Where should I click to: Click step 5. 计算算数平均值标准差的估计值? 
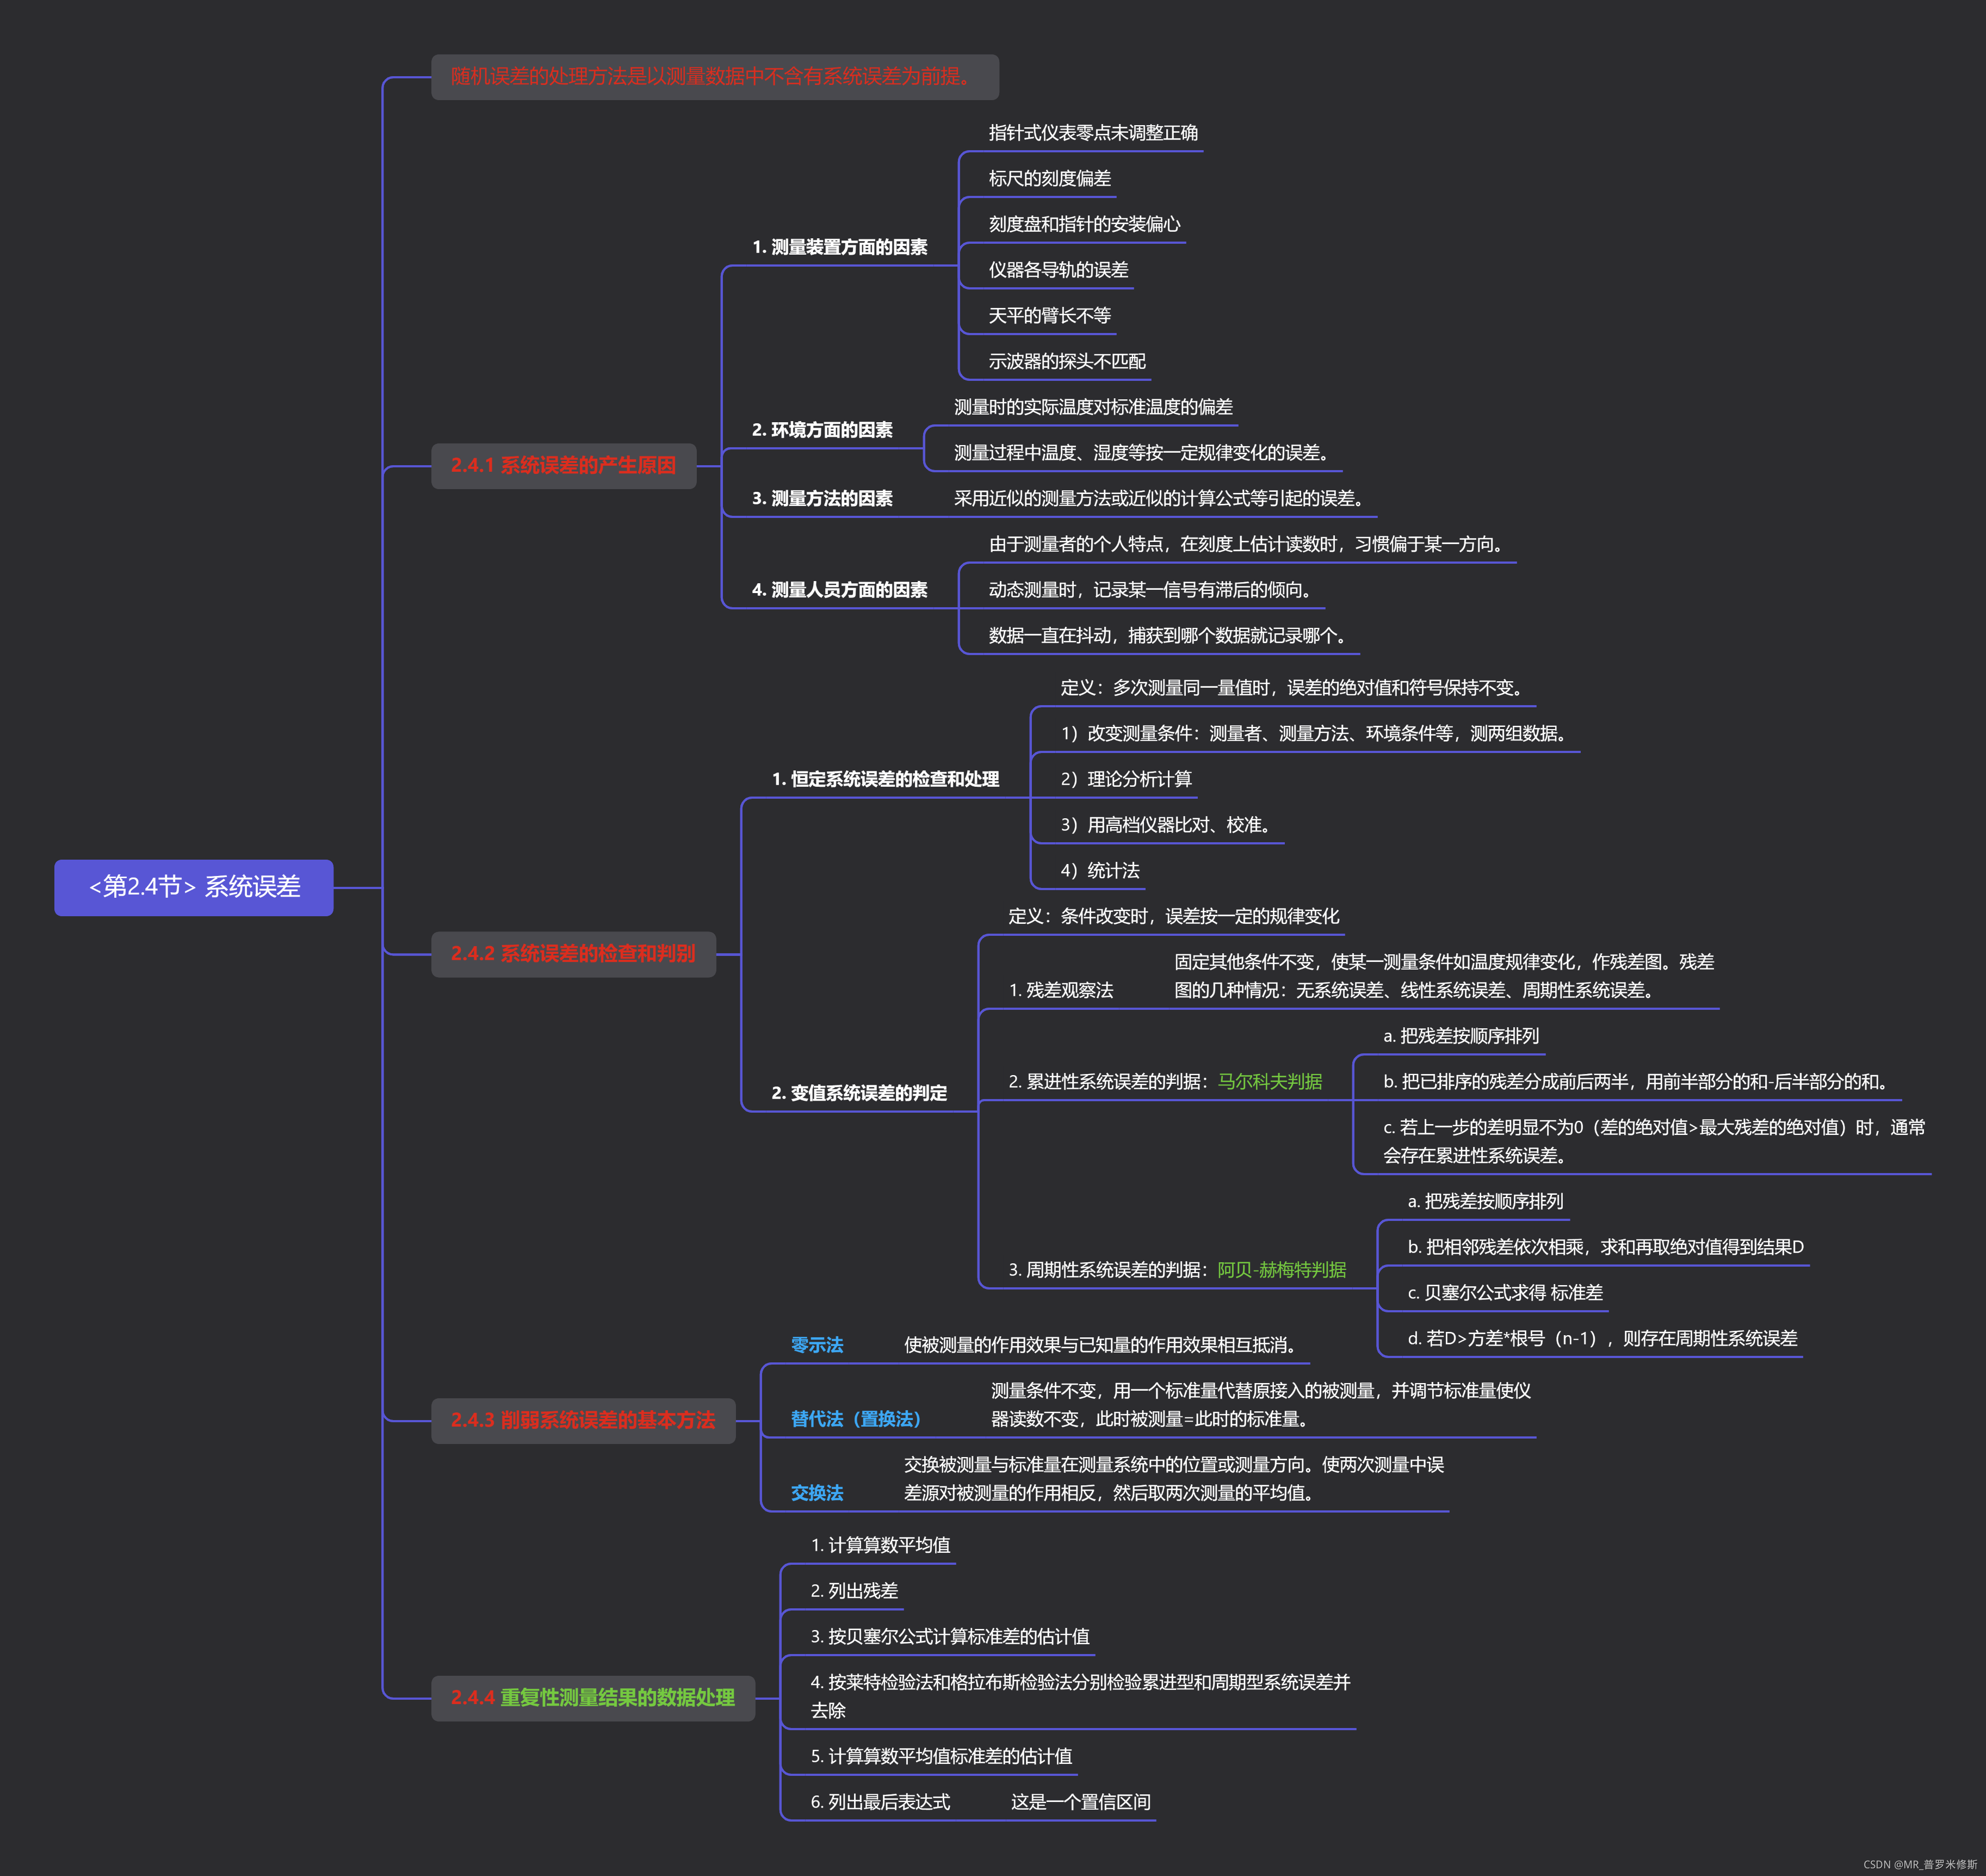coord(941,1757)
